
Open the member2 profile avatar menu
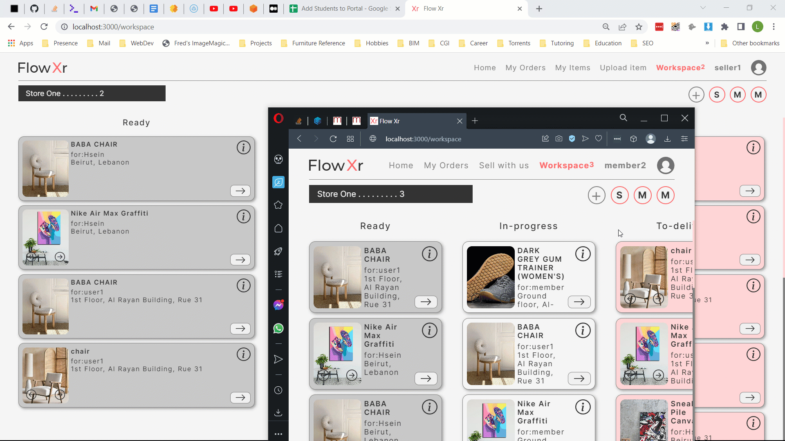665,165
